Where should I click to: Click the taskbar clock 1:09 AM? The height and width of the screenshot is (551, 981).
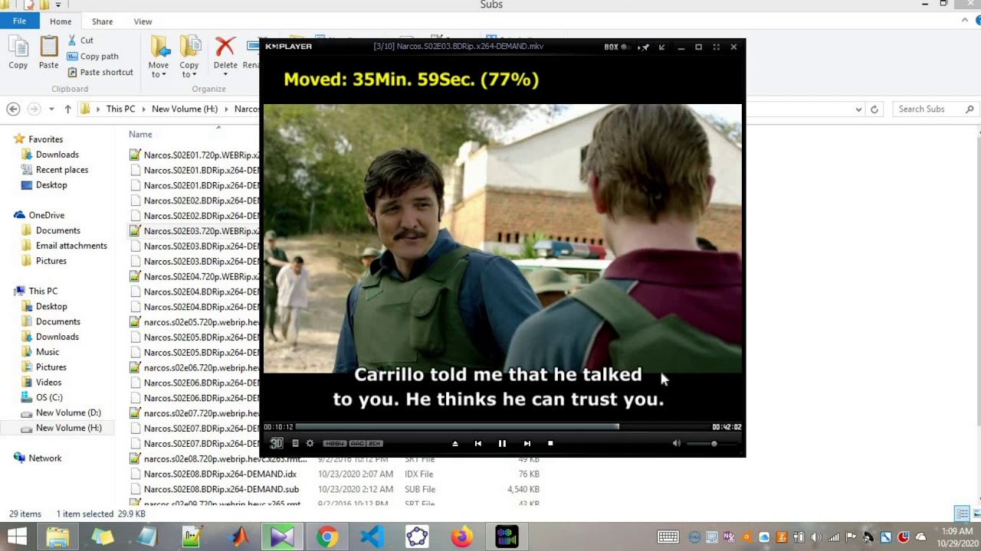point(957,531)
